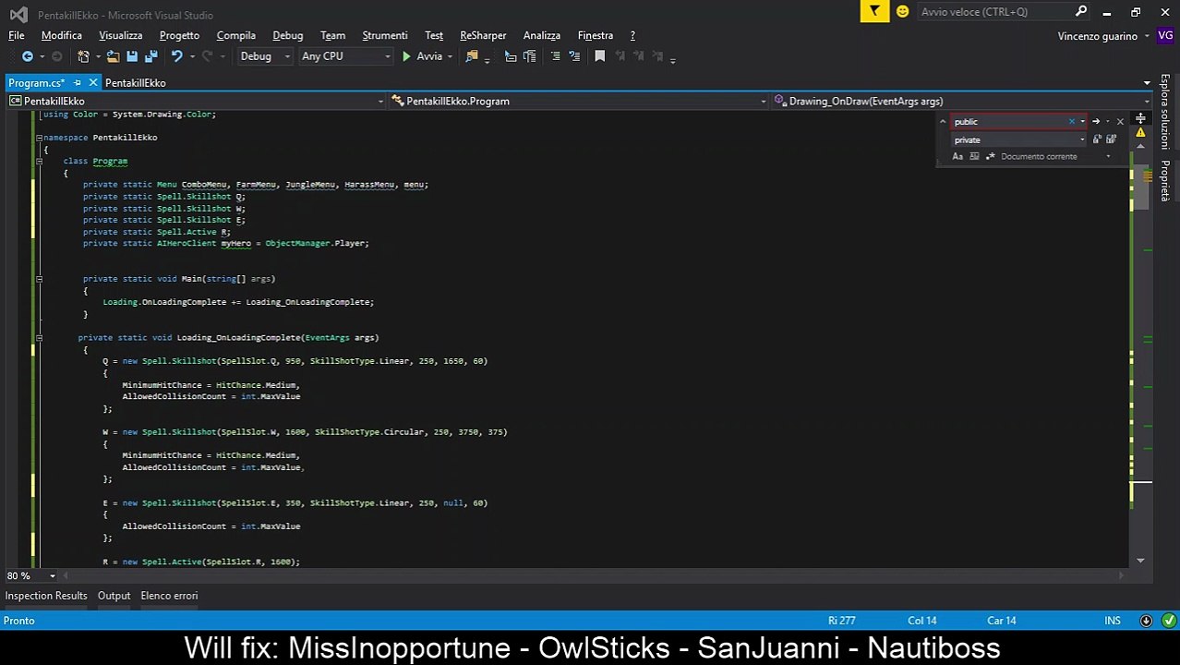Click the Find in Files toolbar icon
The height and width of the screenshot is (665, 1180).
(x=472, y=56)
